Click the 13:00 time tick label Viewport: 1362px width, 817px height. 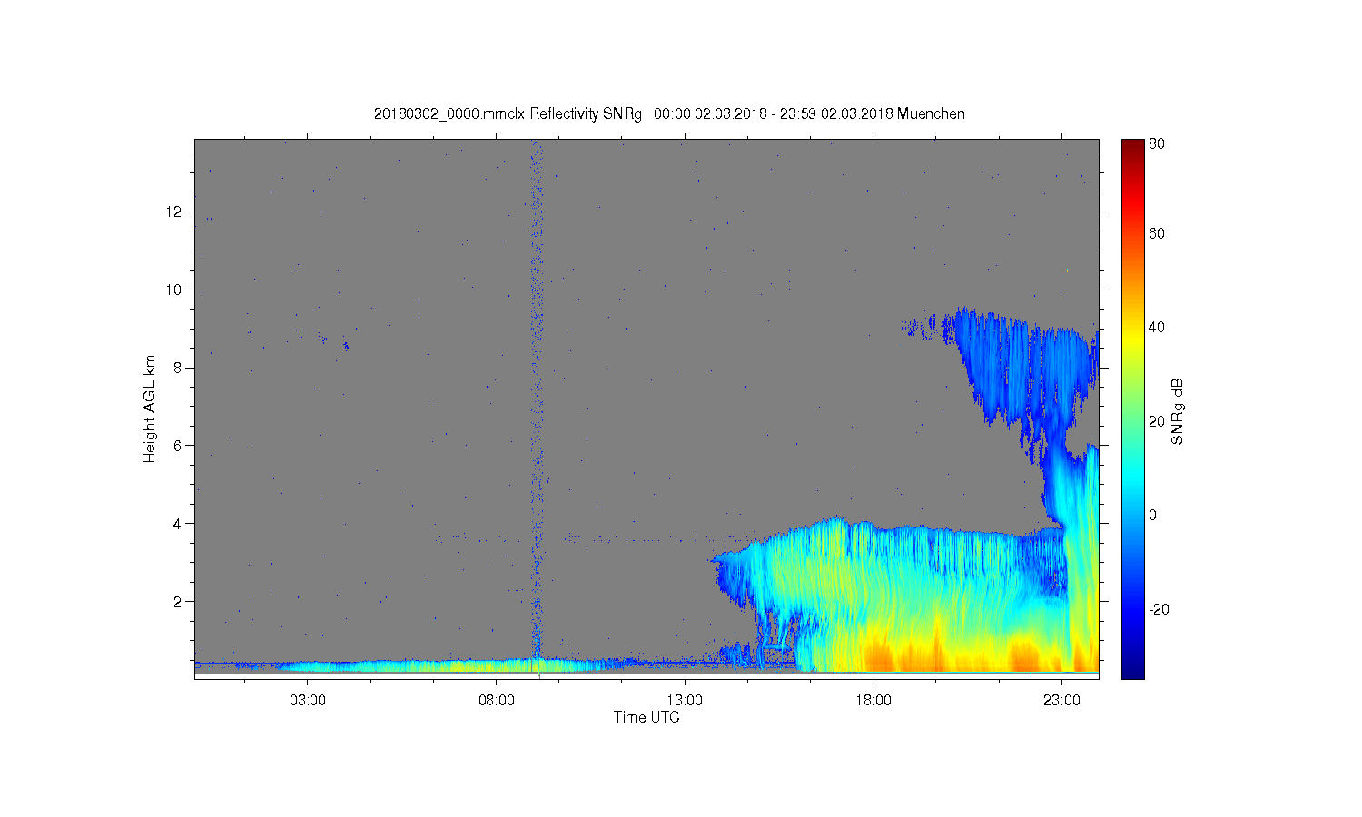(685, 701)
